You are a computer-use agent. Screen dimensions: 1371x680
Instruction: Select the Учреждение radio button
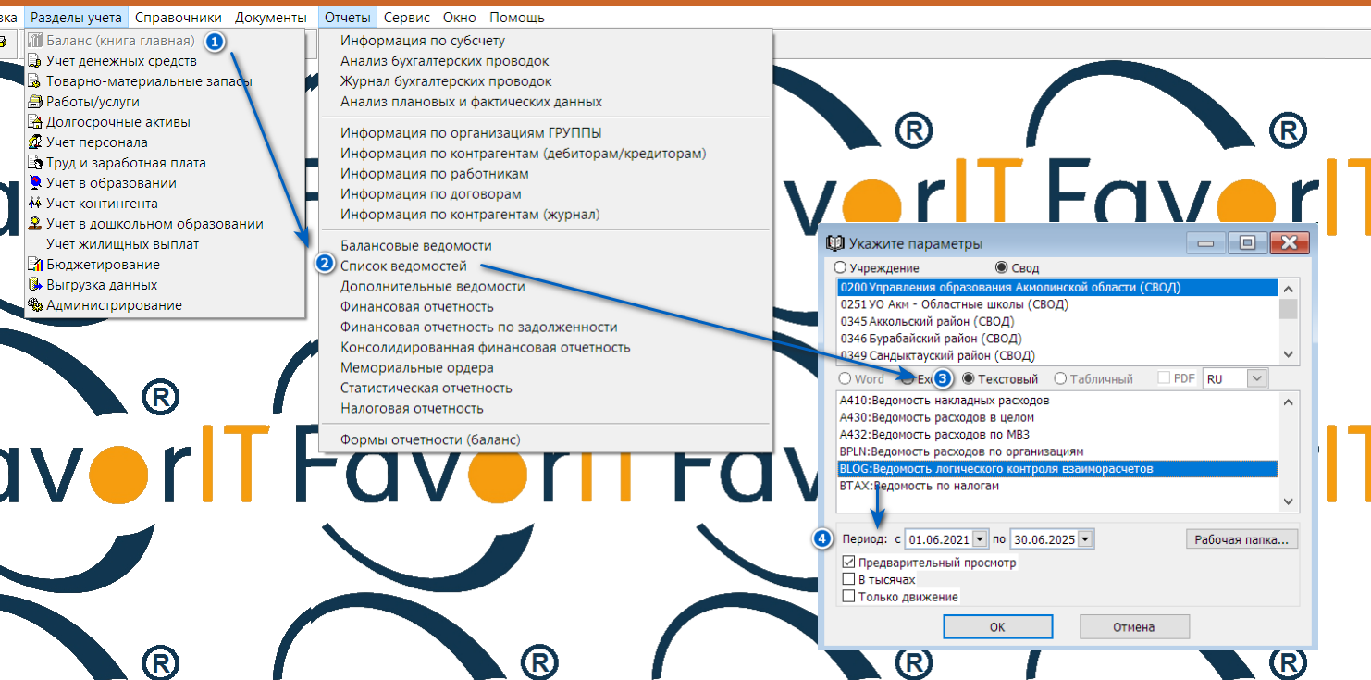[x=841, y=267]
